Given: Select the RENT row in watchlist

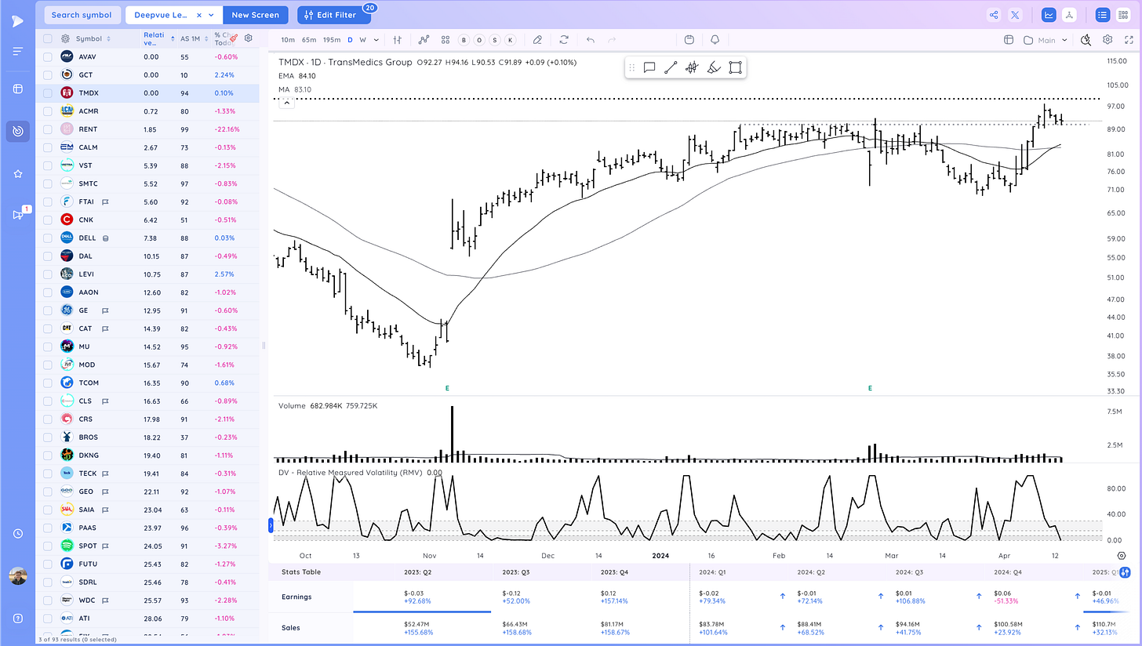Looking at the screenshot, I should coord(147,129).
